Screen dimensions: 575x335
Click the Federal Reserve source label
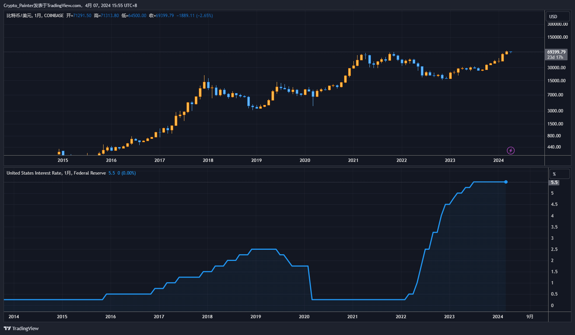tap(90, 173)
